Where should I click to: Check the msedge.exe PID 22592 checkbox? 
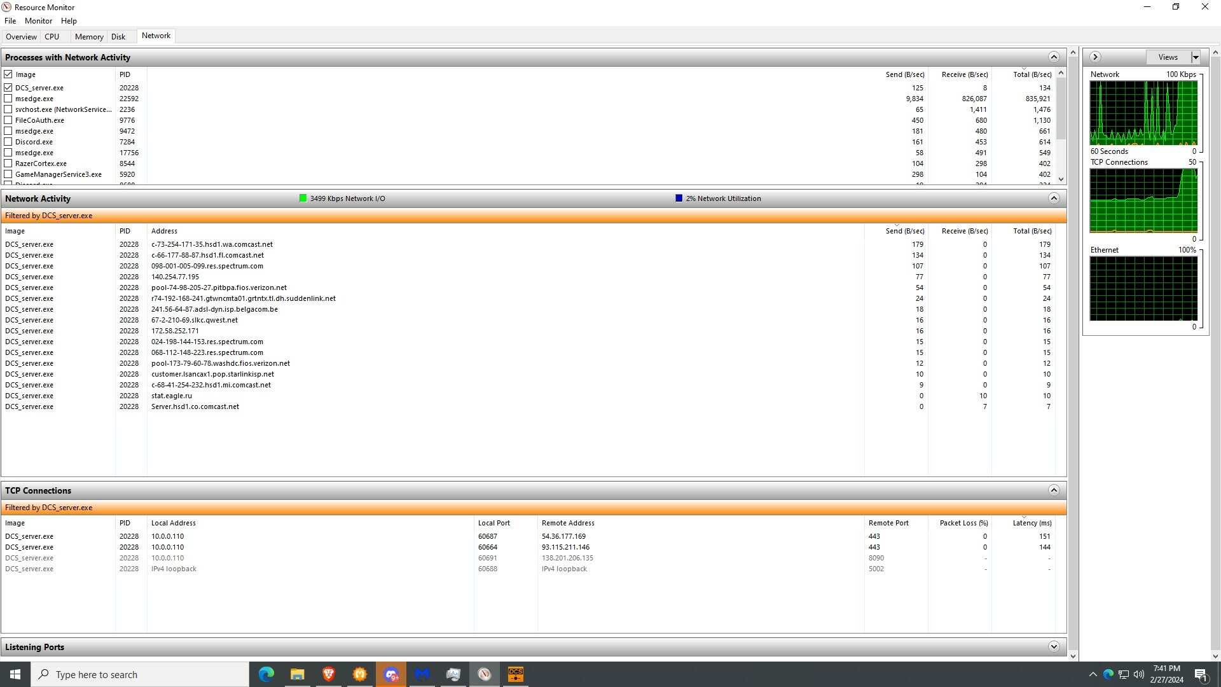coord(8,99)
